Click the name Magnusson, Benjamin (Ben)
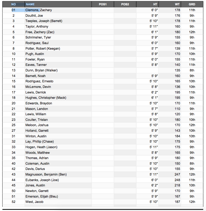The image size is (206, 211). (x=46, y=174)
